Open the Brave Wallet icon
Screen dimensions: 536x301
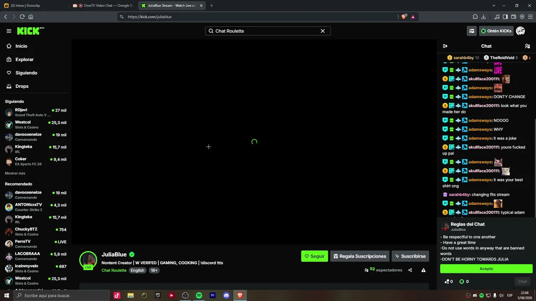pos(514,17)
